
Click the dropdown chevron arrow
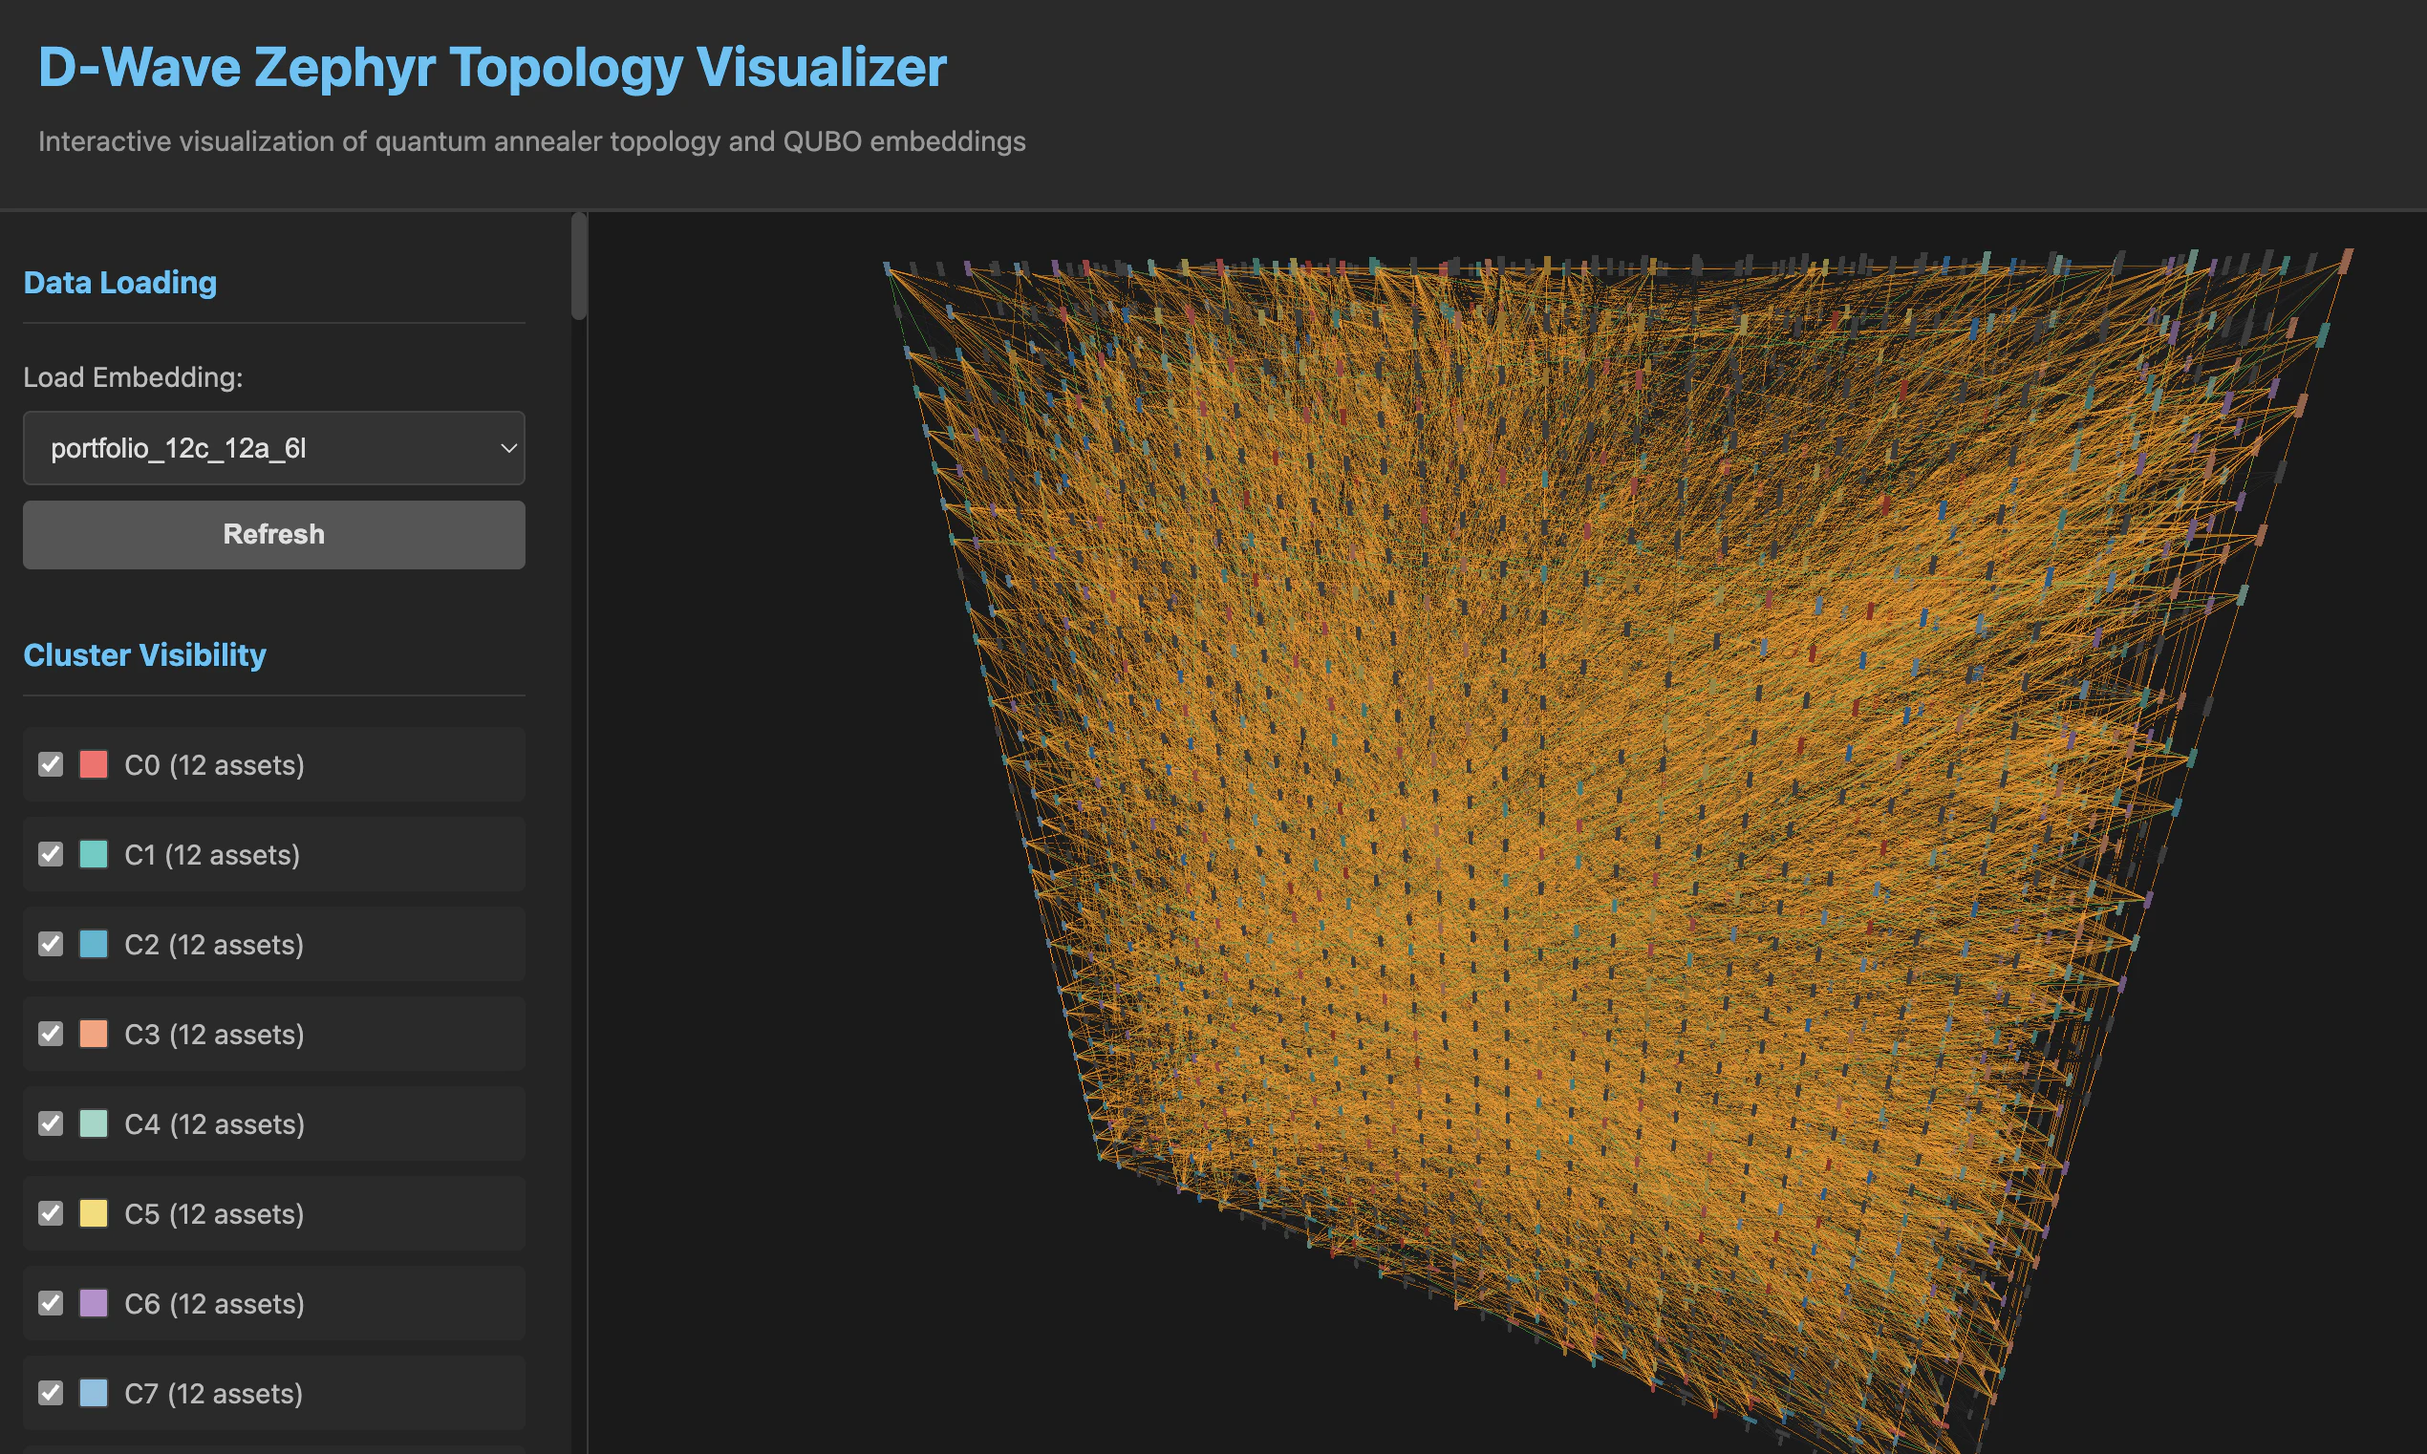(507, 448)
